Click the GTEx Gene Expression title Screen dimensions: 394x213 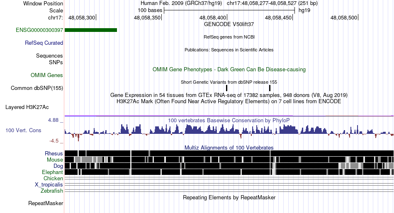coord(229,95)
